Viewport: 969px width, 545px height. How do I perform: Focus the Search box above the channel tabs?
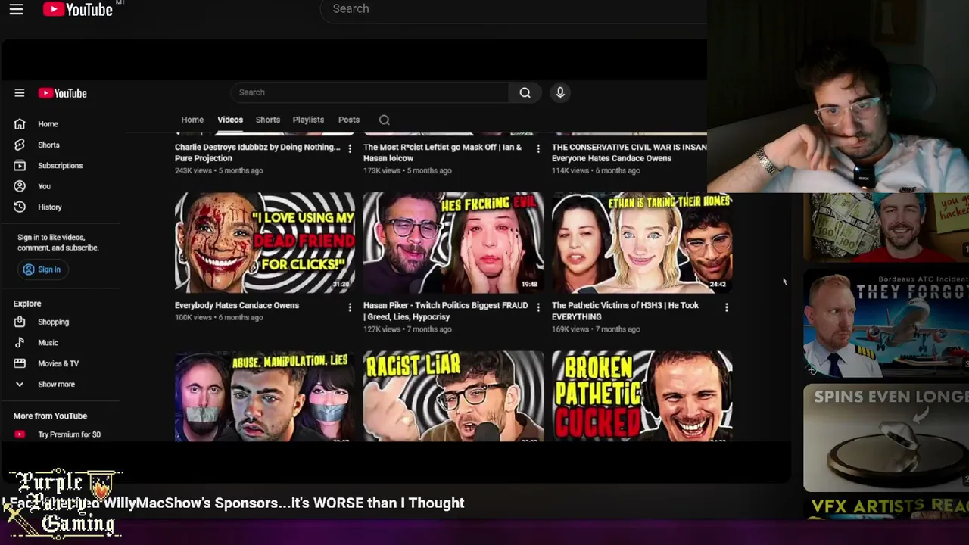(x=370, y=92)
